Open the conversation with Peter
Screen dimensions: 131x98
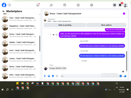click(20, 76)
